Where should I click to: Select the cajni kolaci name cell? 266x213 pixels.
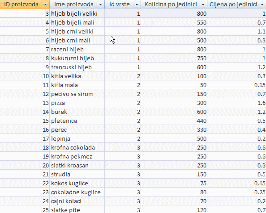click(77, 201)
